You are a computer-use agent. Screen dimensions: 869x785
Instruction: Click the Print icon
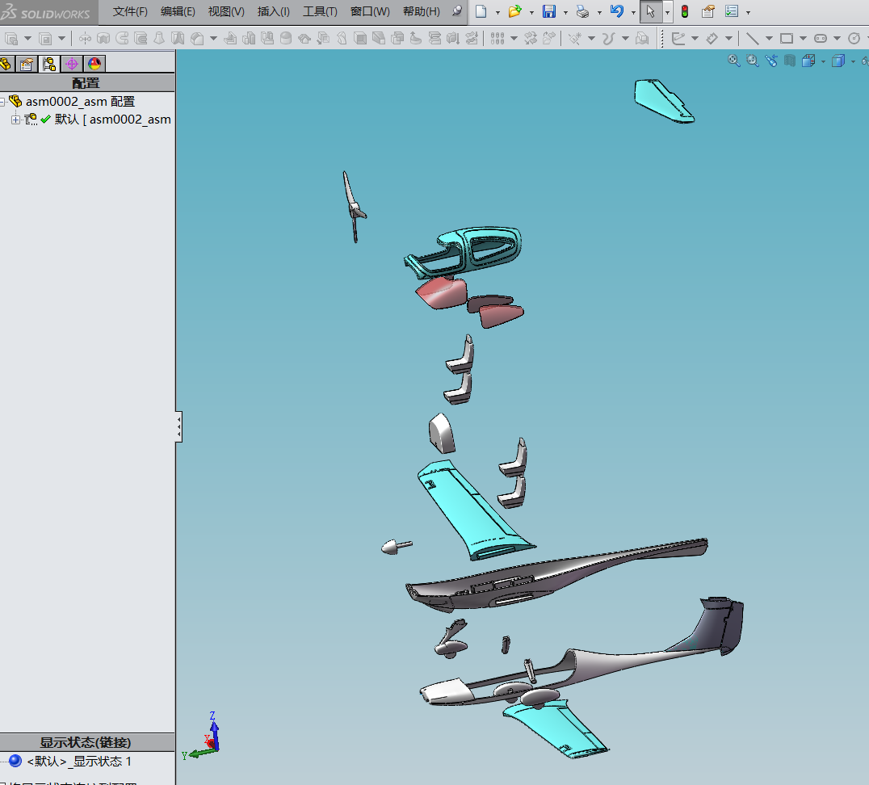tap(582, 11)
